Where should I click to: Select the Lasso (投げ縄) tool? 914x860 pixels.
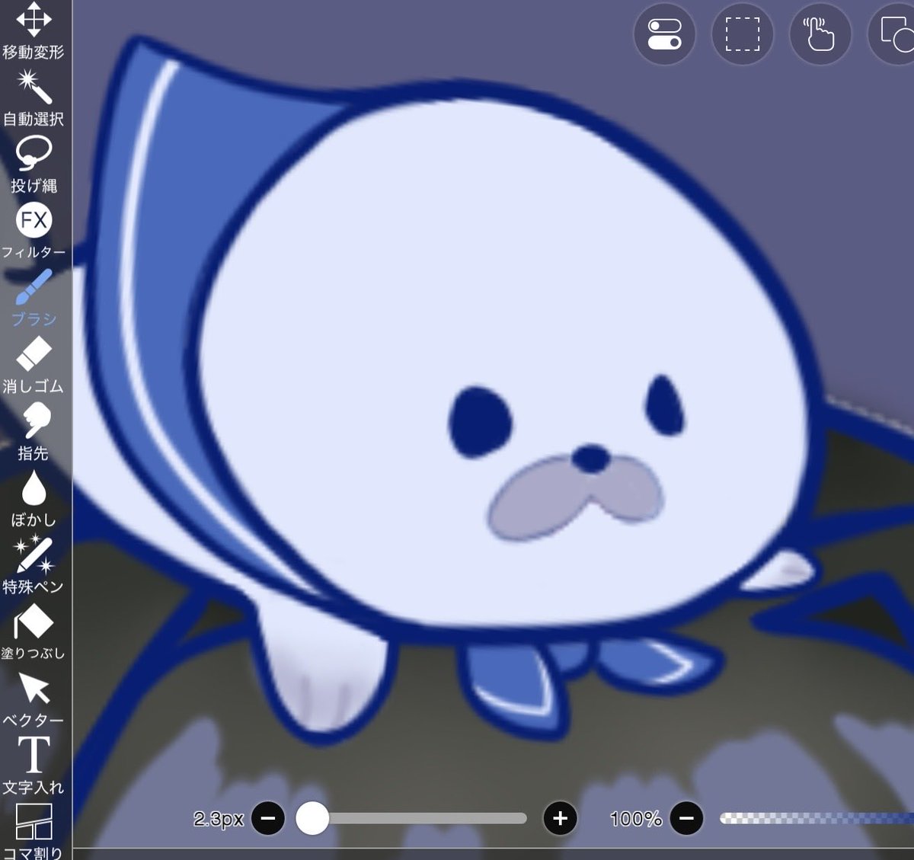tap(34, 164)
